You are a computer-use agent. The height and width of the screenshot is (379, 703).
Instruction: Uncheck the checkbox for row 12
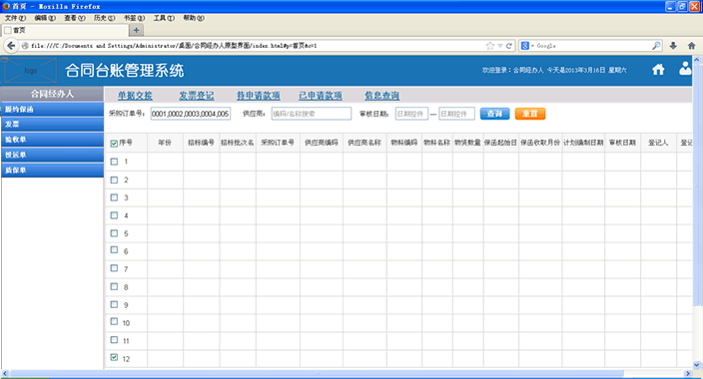pyautogui.click(x=114, y=357)
